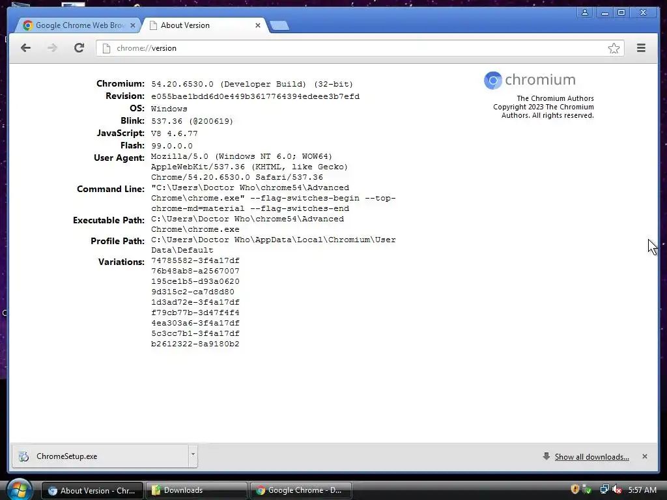Viewport: 667px width, 500px height.
Task: Click the variation 76b48ab8-a2567007
Action: pyautogui.click(x=195, y=271)
